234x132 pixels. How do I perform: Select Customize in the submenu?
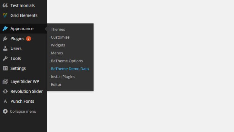pyautogui.click(x=60, y=37)
